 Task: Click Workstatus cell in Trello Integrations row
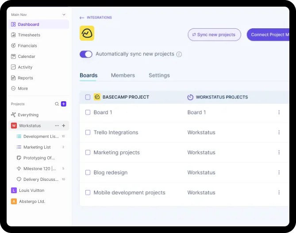201,133
